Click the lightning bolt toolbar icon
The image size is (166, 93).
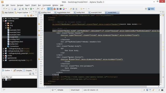click(71, 9)
